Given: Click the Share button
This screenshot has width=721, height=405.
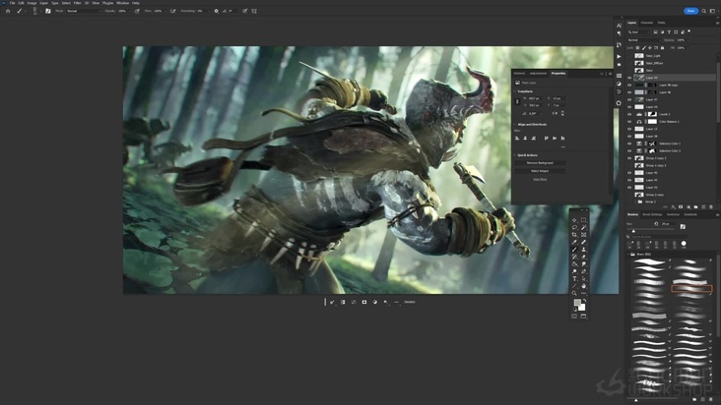Looking at the screenshot, I should click(x=690, y=11).
